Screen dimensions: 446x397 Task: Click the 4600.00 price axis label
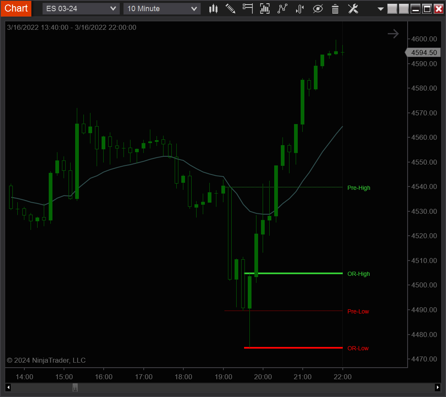pos(424,39)
